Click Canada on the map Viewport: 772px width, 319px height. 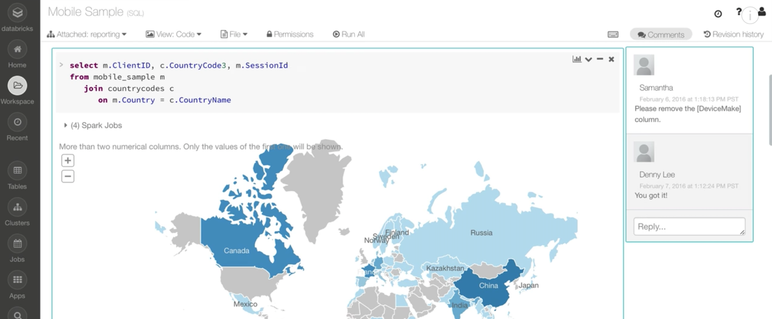tap(237, 250)
